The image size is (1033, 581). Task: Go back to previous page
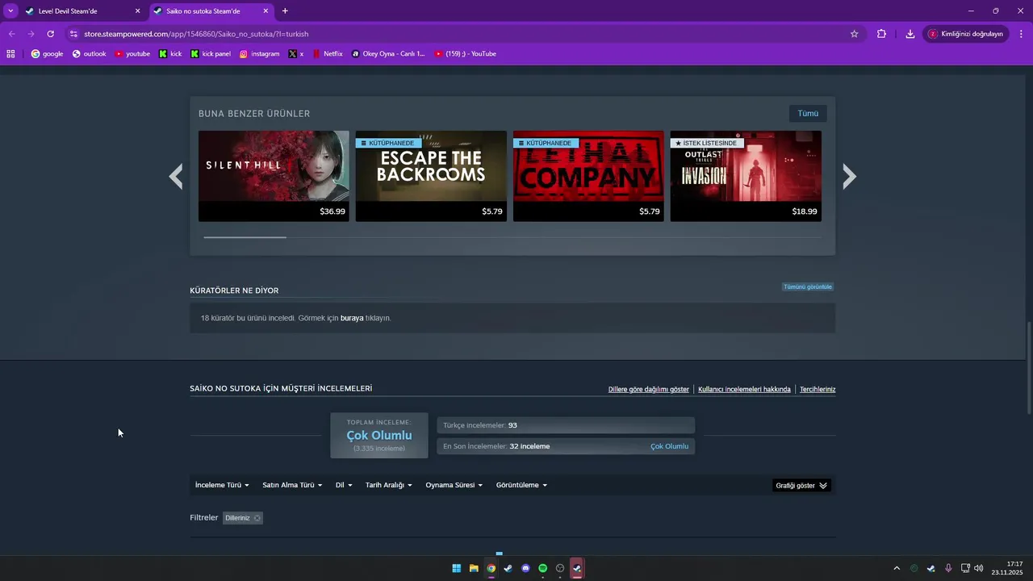click(x=11, y=34)
